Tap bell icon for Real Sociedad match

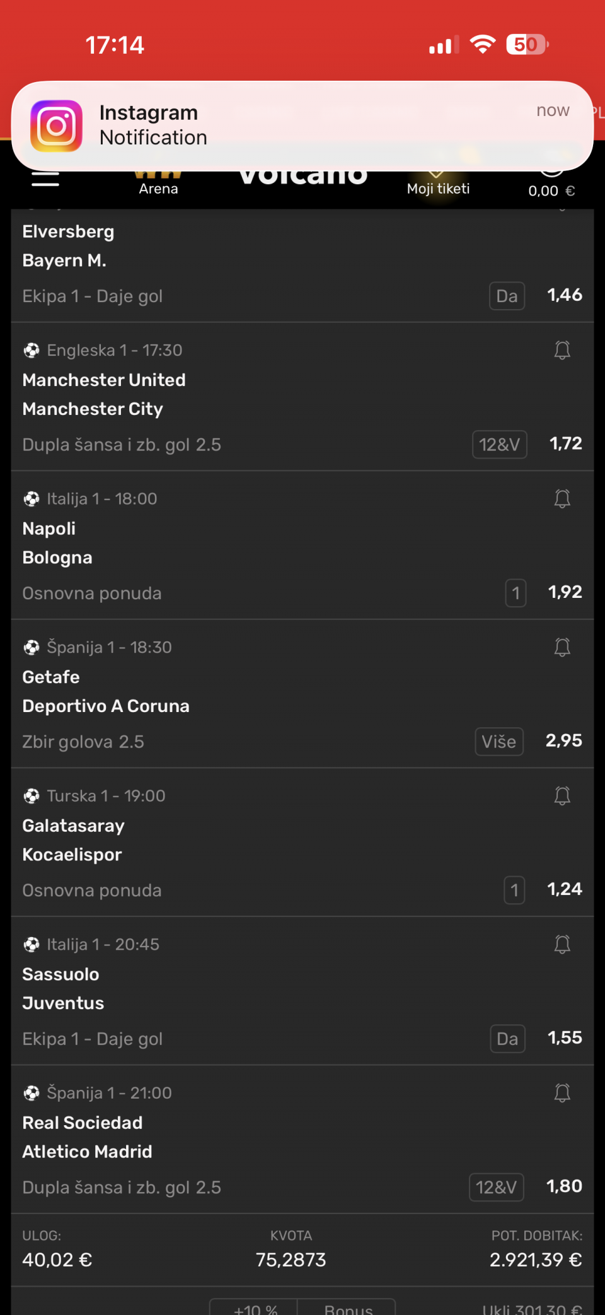pos(562,1093)
